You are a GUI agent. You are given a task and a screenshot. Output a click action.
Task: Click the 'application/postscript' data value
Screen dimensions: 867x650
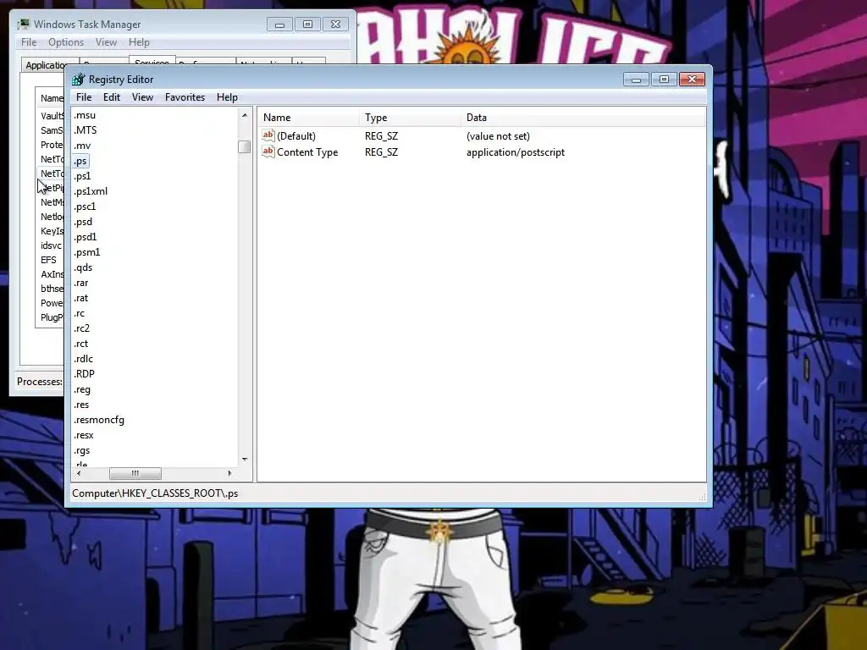[516, 152]
